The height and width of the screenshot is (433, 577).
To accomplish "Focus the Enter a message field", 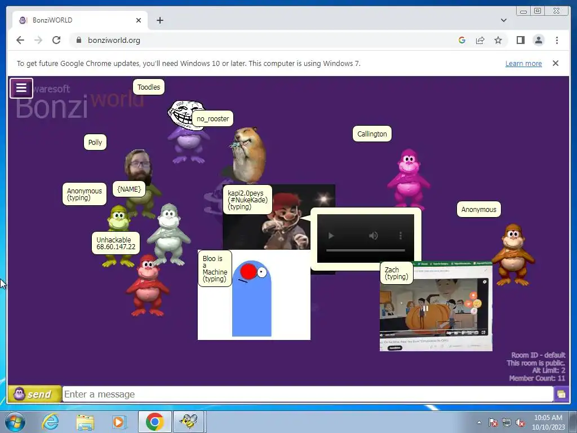I will point(308,394).
